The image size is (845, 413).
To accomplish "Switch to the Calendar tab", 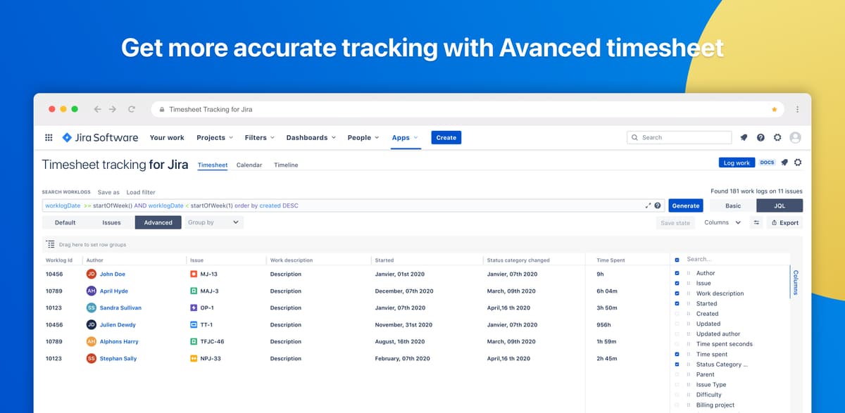I will (249, 165).
